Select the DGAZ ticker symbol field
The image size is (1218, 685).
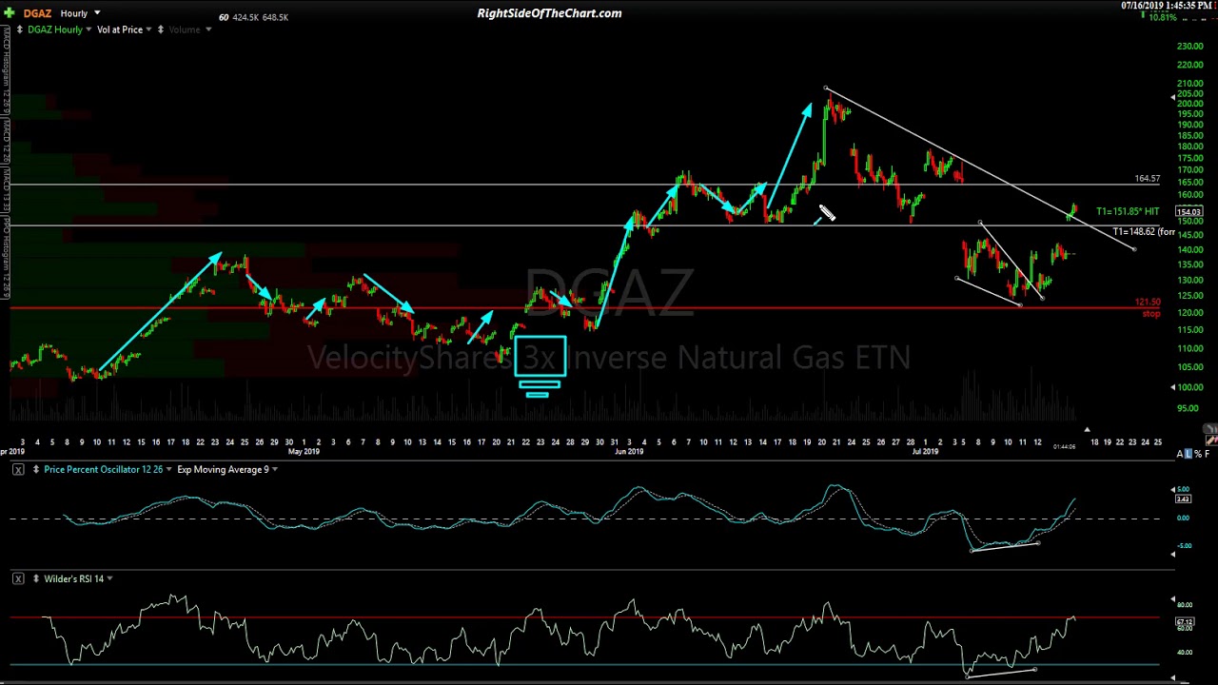pos(37,13)
